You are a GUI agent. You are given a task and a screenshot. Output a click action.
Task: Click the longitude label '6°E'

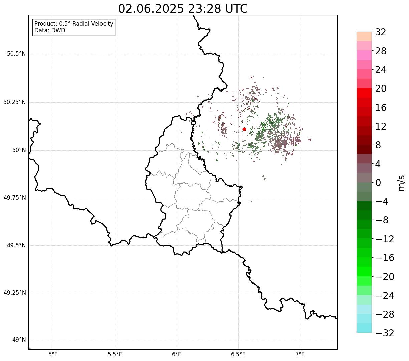pos(177,354)
